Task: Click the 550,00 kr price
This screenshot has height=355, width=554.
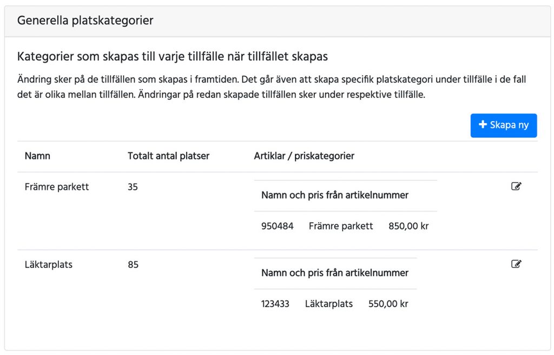Action: point(388,304)
